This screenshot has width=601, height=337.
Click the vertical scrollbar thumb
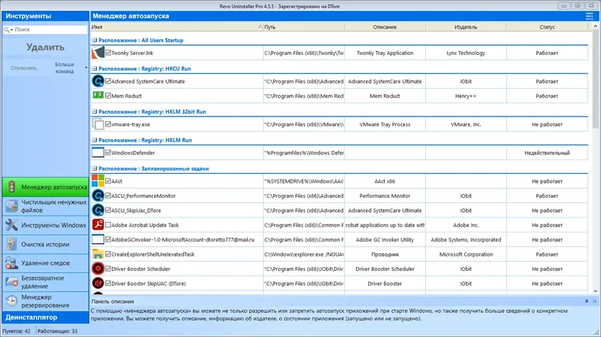click(595, 79)
